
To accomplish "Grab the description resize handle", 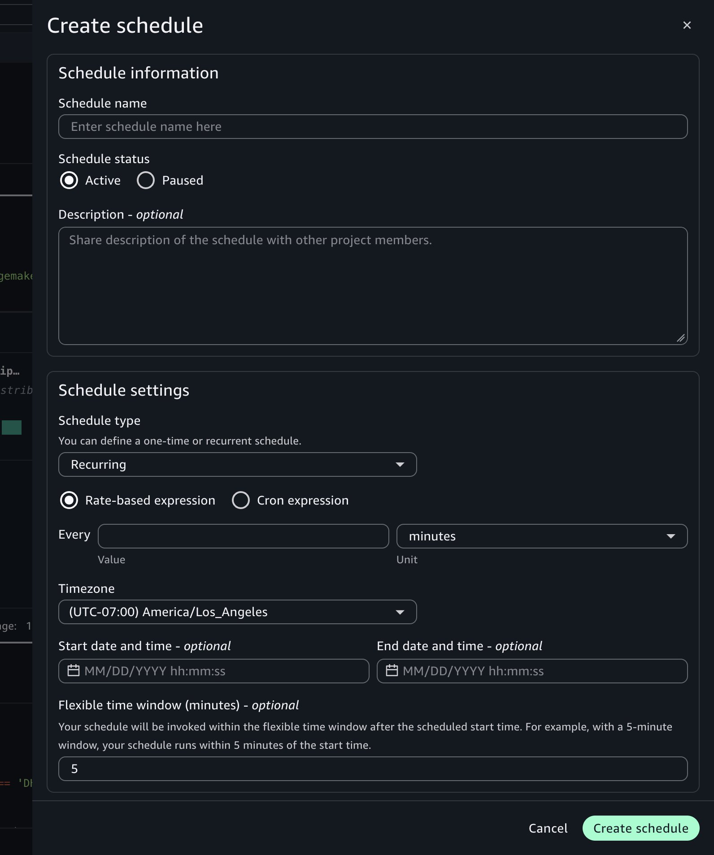I will (681, 338).
